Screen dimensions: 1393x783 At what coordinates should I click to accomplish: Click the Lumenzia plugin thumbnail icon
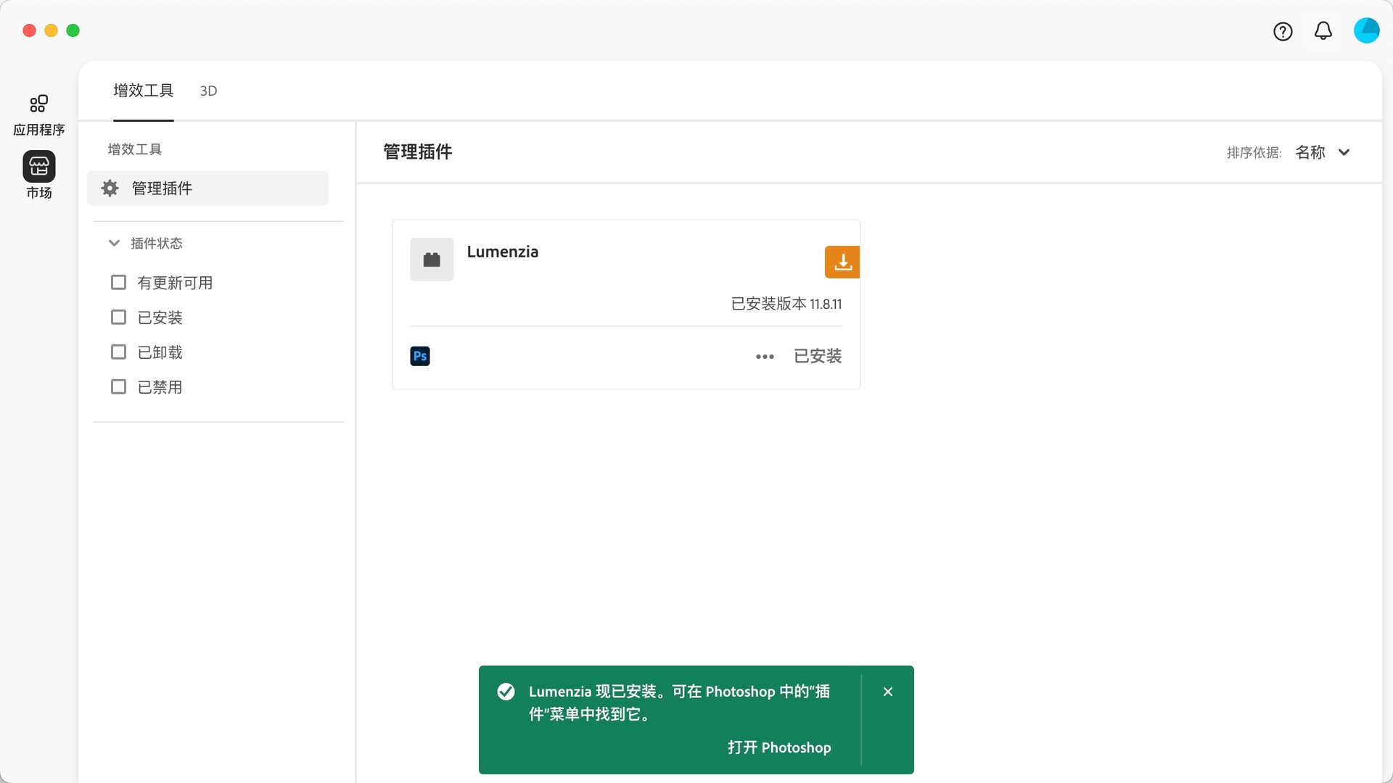coord(432,260)
